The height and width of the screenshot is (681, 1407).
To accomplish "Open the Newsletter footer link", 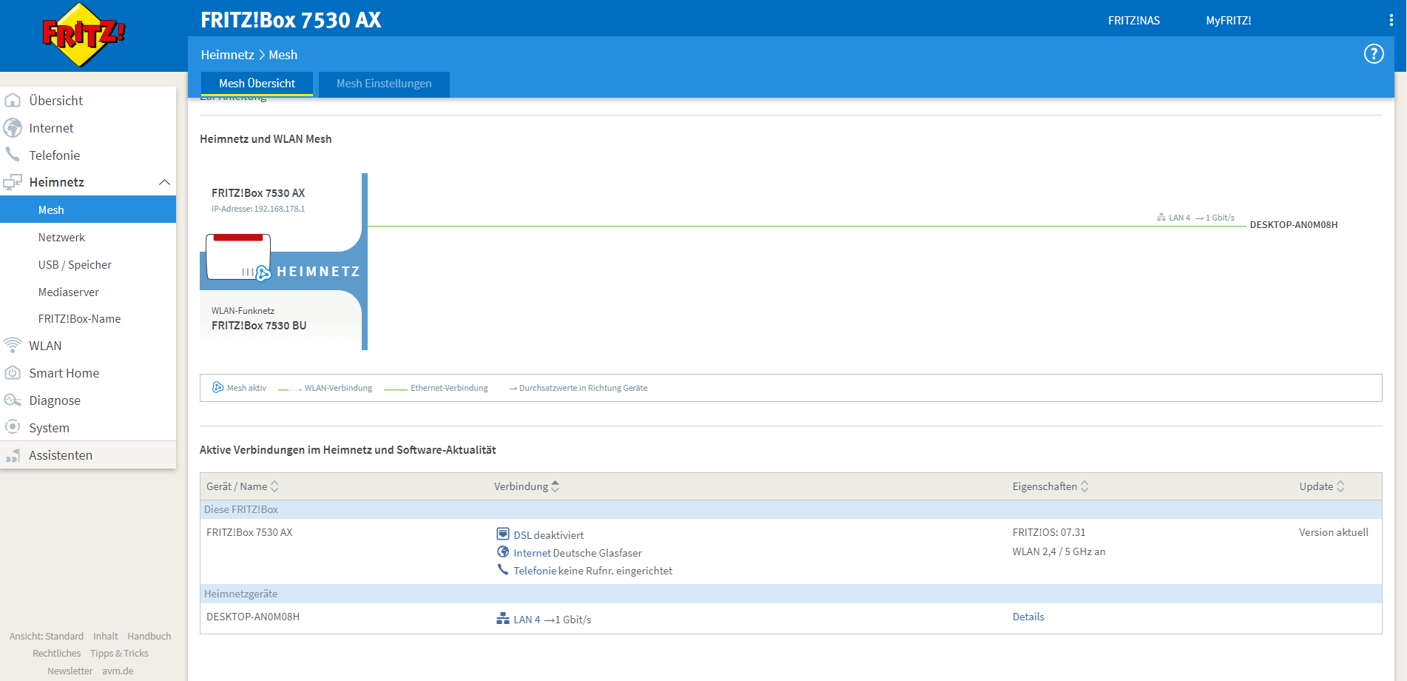I will tap(70, 671).
